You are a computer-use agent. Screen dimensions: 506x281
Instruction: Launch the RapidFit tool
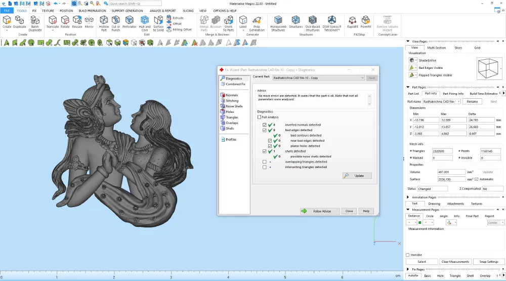click(x=352, y=22)
